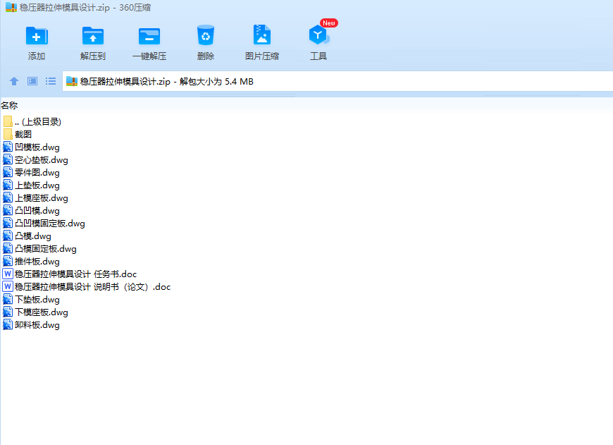Image resolution: width=613 pixels, height=445 pixels.
Task: Click the dwg icon of 上模座板.dwg
Action: 8,198
